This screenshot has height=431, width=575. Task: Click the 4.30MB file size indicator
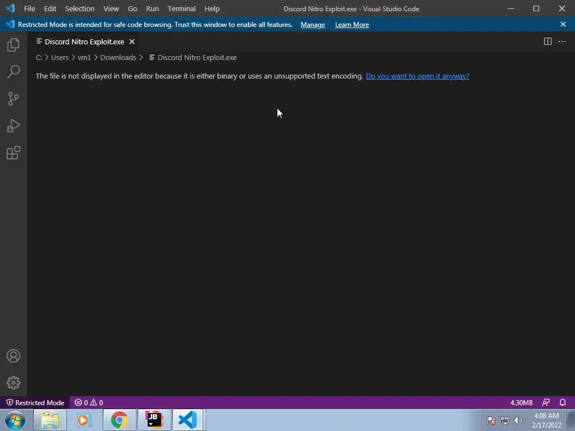pyautogui.click(x=522, y=402)
